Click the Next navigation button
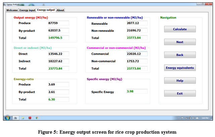The width and height of the screenshot is (215, 137). pos(180,42)
